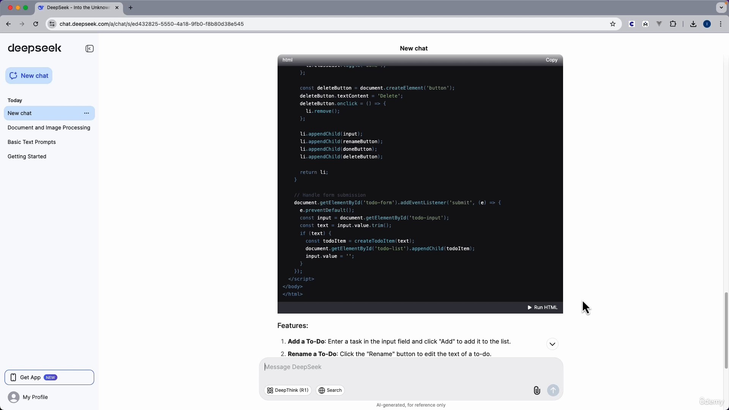Click the NEW badge on Get App

pos(50,377)
